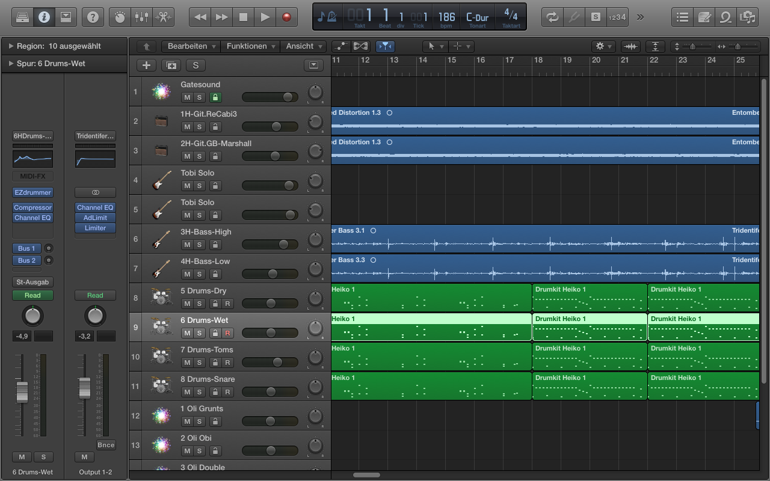Solo the 1H-Git.ReCabi3 track
This screenshot has width=770, height=481.
(x=199, y=127)
